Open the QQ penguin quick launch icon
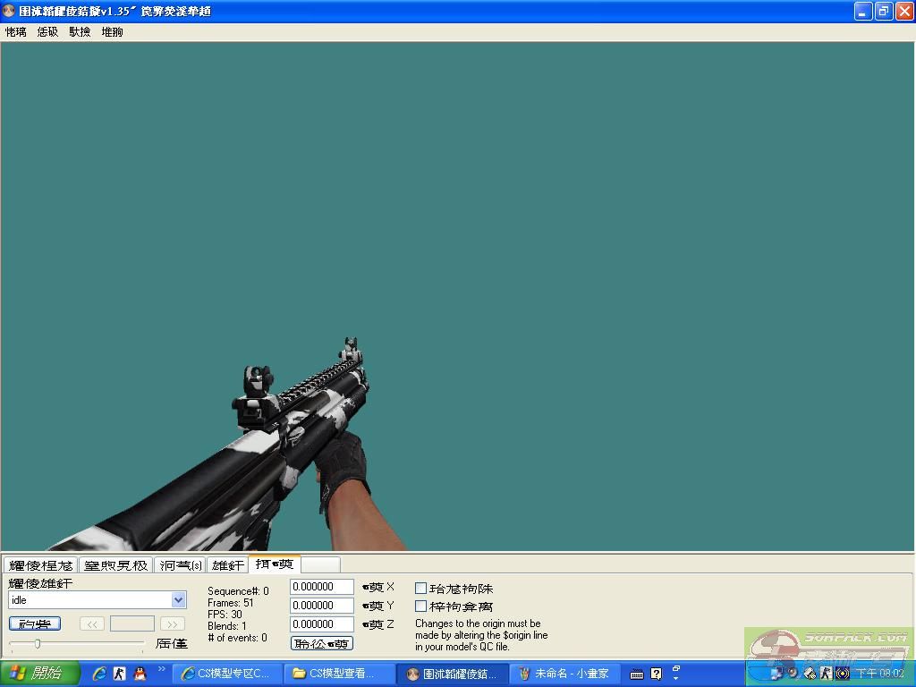 point(140,674)
